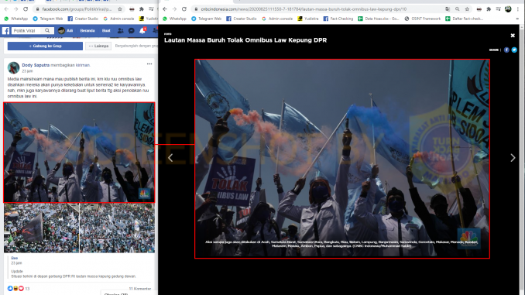This screenshot has width=525, height=295.
Task: Bookmark the CNBC page with the star icon
Action: point(467,9)
